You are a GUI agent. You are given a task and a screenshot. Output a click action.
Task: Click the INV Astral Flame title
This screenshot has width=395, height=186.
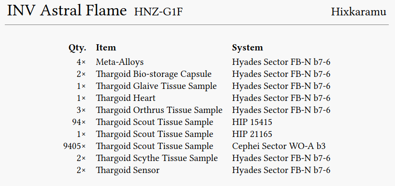pos(67,11)
